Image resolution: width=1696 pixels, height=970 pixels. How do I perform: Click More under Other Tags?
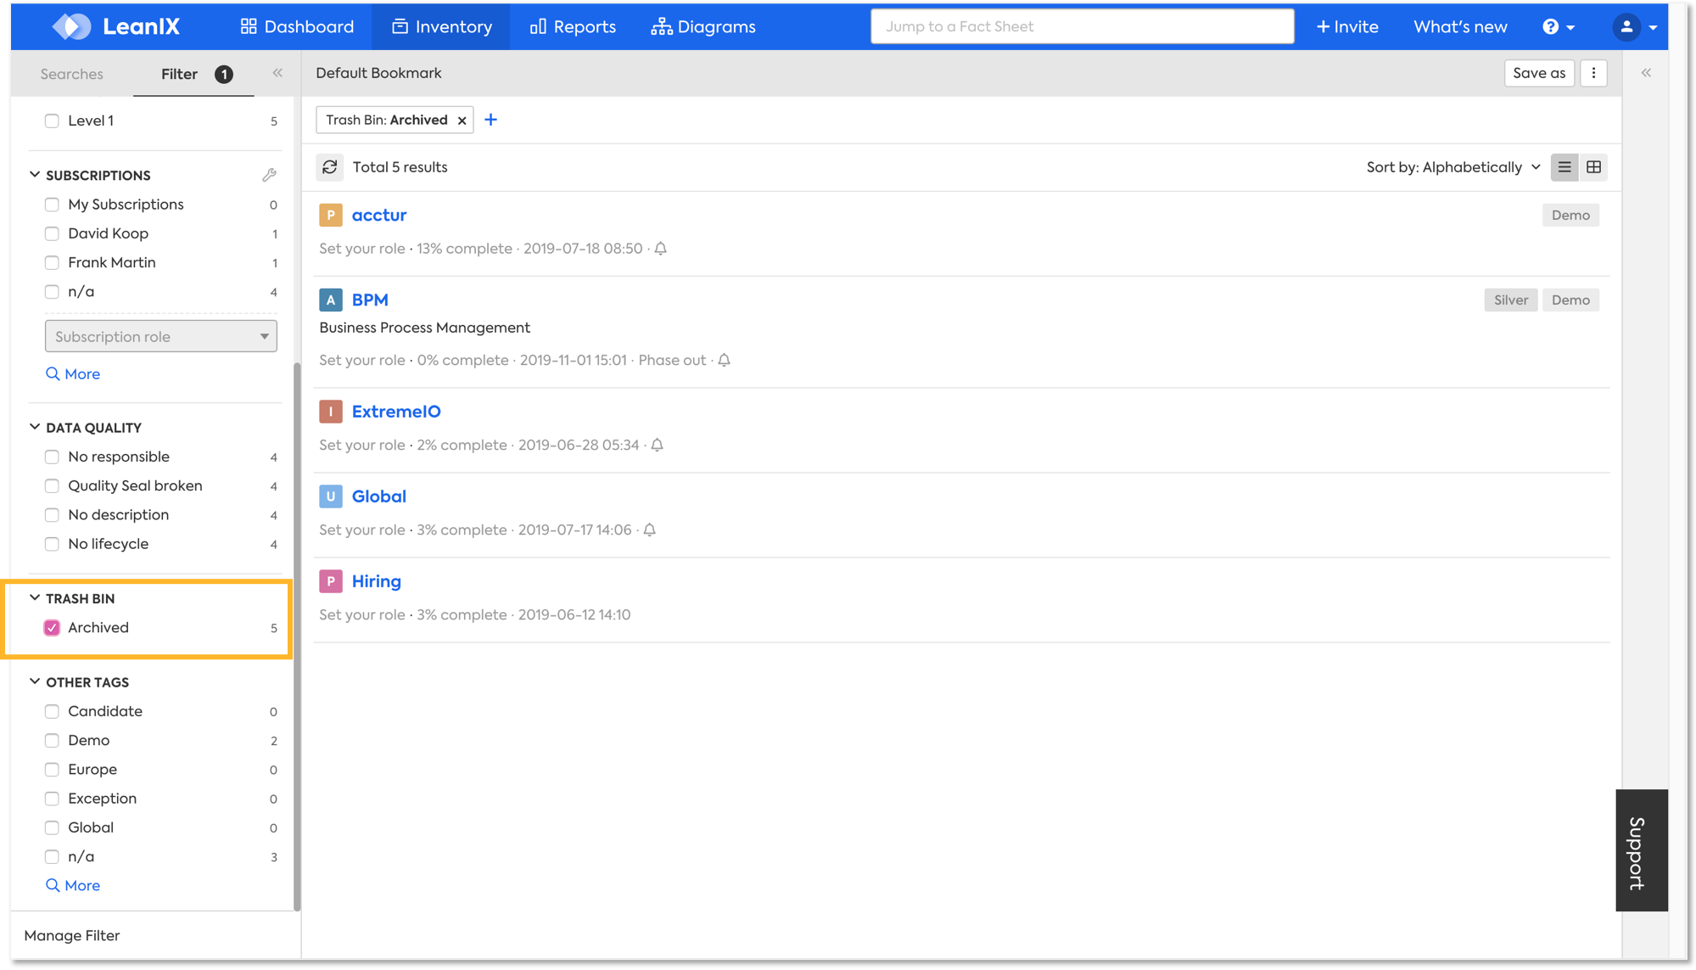click(x=73, y=885)
